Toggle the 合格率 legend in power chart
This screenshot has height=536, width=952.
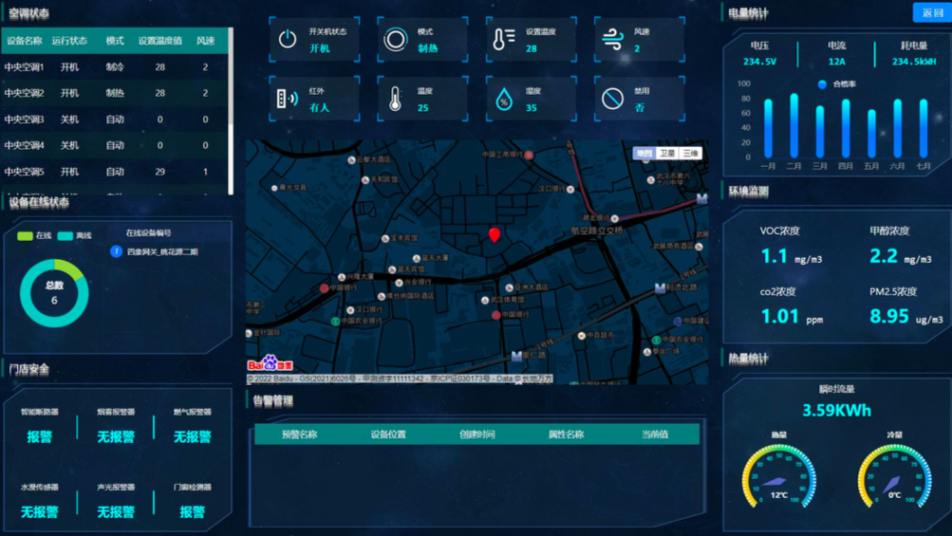click(x=836, y=84)
